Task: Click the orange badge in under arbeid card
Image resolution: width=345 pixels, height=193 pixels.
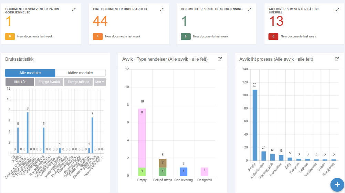Action: (x=98, y=36)
